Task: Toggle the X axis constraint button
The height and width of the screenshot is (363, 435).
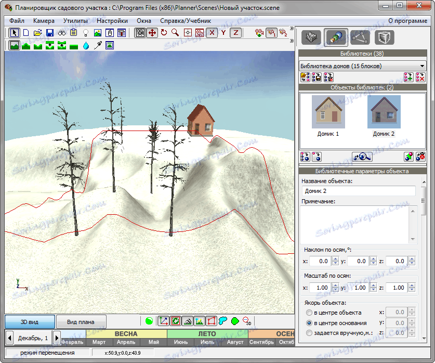Action: coord(212,33)
